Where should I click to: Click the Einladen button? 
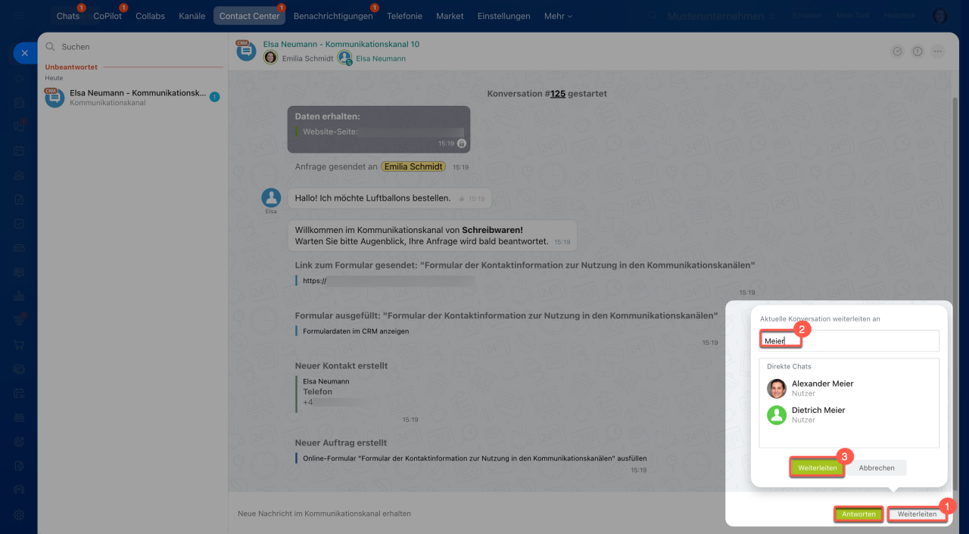[806, 16]
